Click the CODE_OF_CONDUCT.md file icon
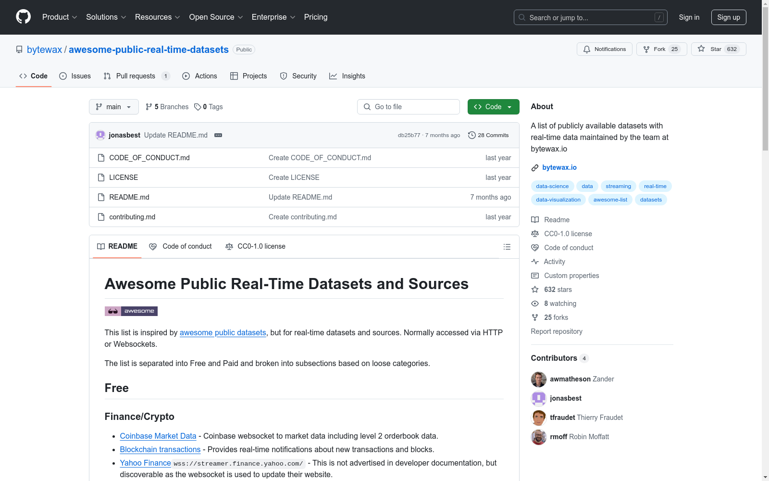Image resolution: width=769 pixels, height=481 pixels. point(101,158)
